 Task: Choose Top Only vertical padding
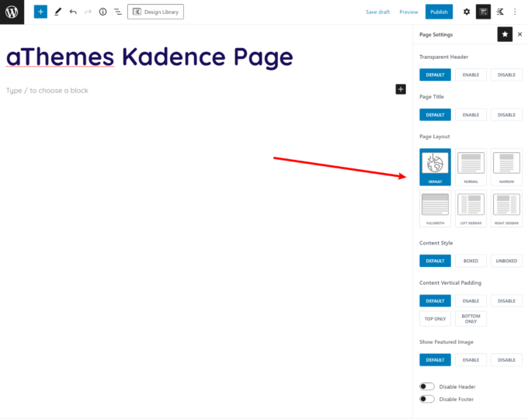click(x=435, y=319)
